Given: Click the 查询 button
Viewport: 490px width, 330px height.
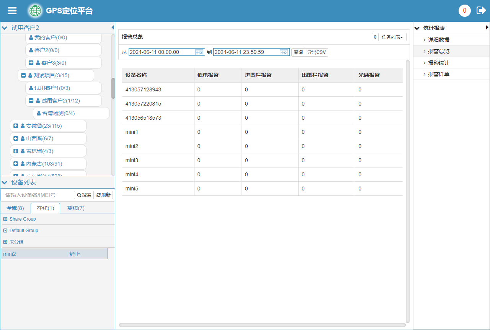Looking at the screenshot, I should [x=298, y=52].
